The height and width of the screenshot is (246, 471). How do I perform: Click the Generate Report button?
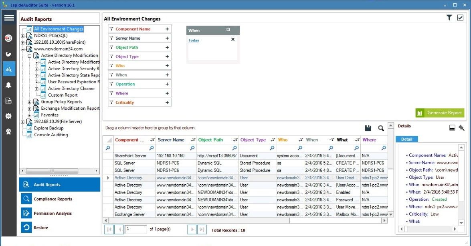tap(440, 113)
